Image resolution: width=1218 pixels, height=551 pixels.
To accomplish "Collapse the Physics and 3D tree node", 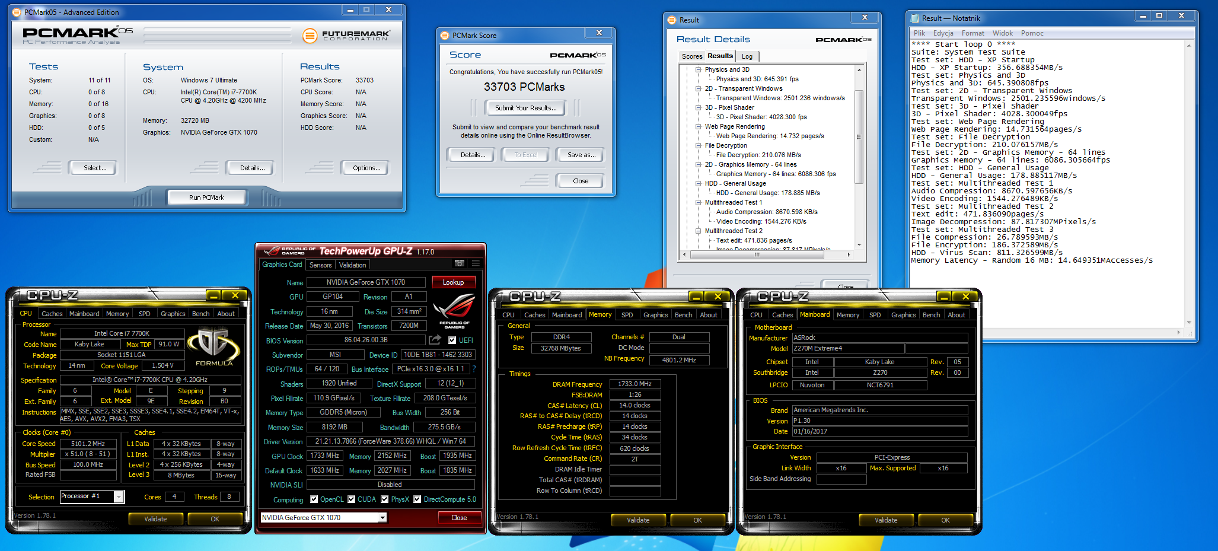I will coord(698,70).
